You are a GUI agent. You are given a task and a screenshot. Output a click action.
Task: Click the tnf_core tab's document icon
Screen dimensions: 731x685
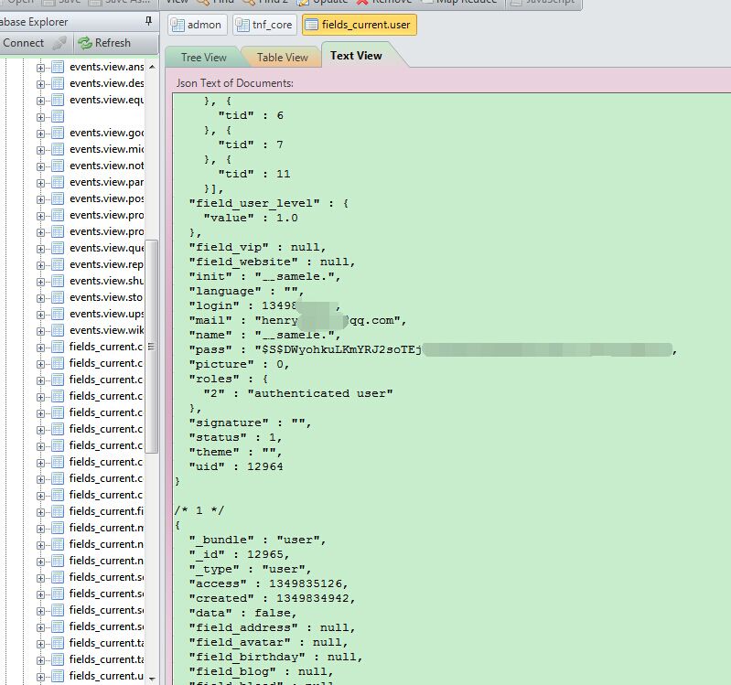(242, 25)
